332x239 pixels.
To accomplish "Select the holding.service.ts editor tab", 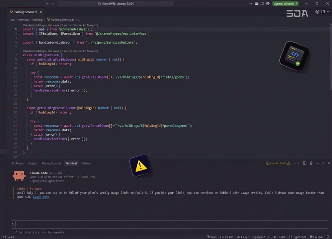I will pyautogui.click(x=26, y=12).
